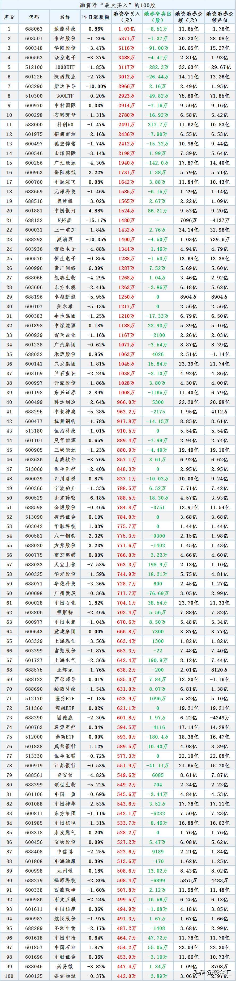Click stock code 512100 for 1000ETF
This screenshot has height=981, width=236.
[x=34, y=68]
